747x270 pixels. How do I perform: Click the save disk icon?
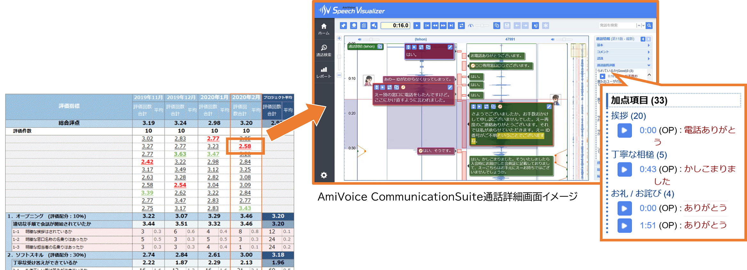[x=507, y=26]
